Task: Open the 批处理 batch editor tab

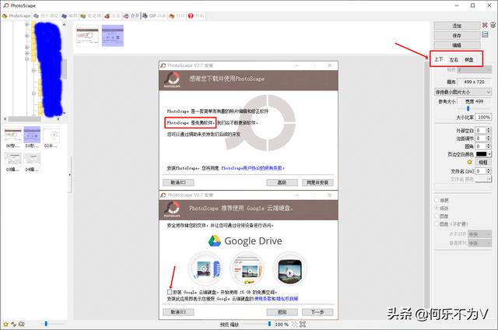Action: coord(91,16)
